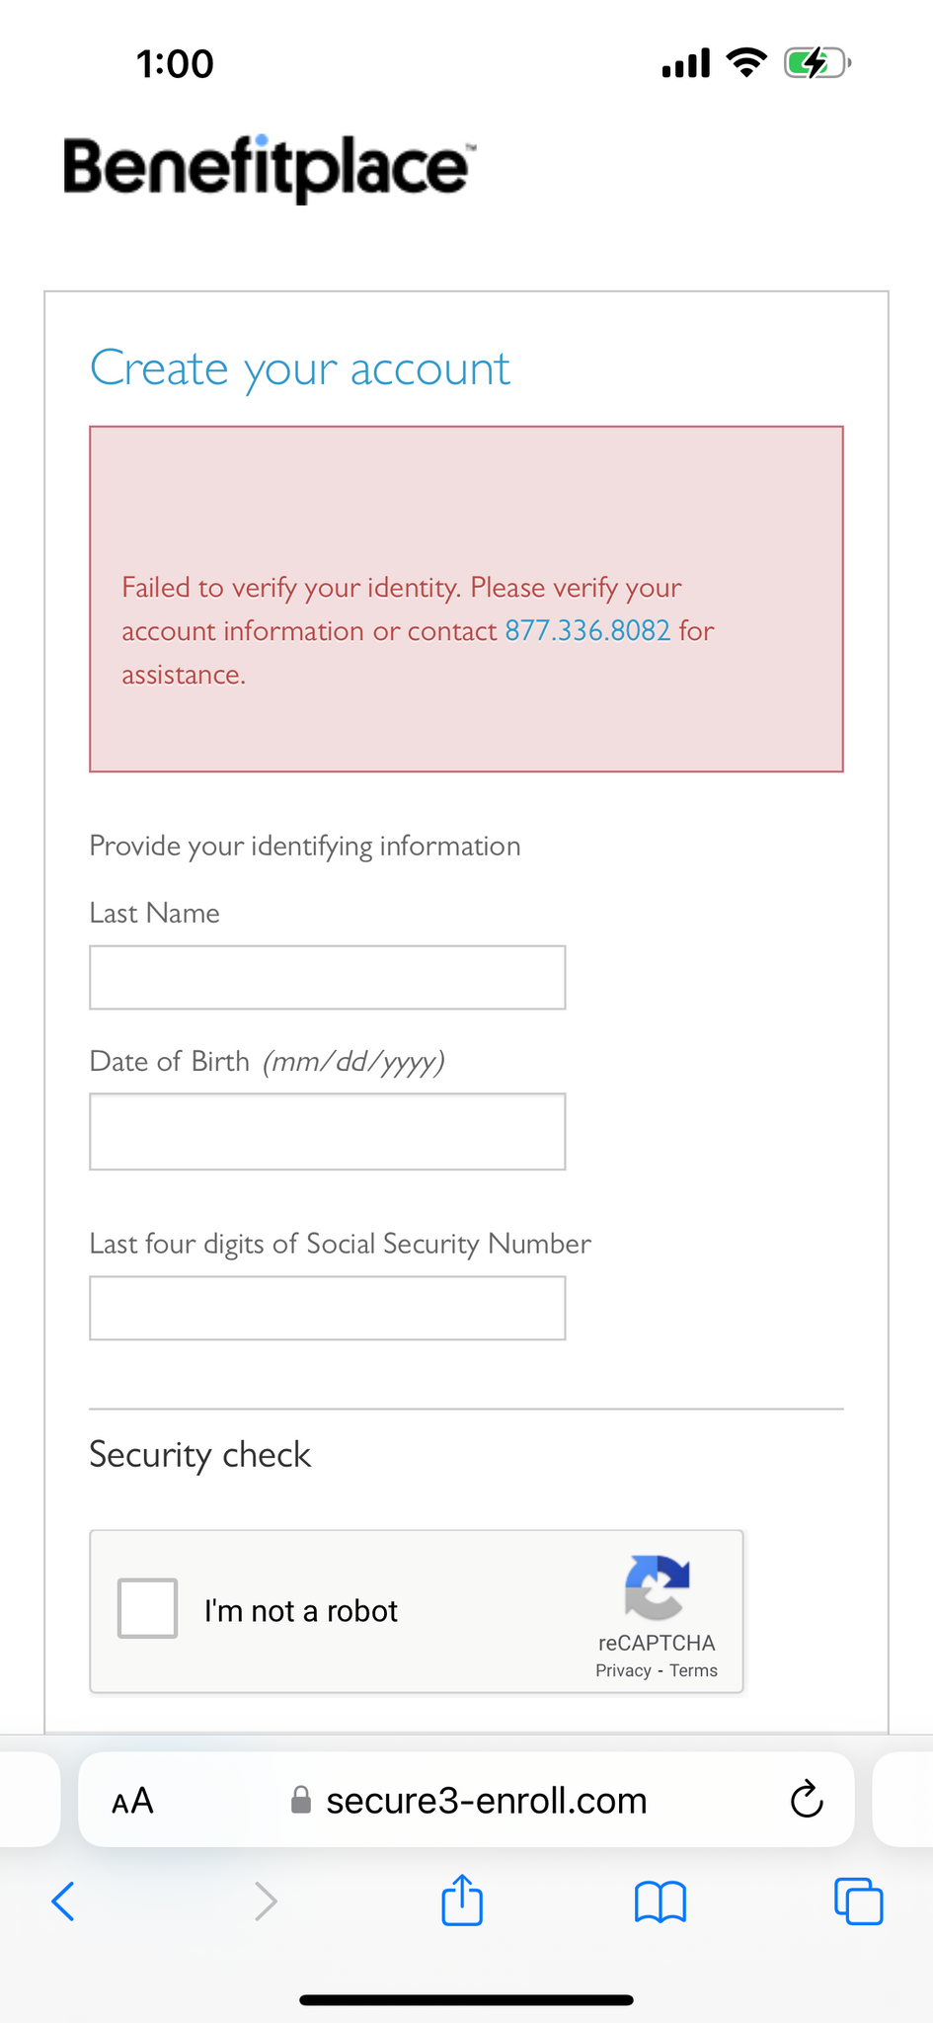
Task: Tap the Create your account heading
Action: pos(300,369)
